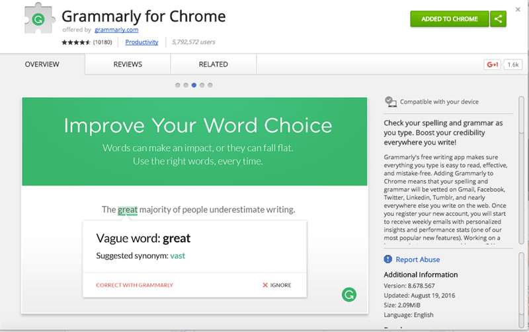
Task: Click the red X ignore icon
Action: [x=265, y=285]
